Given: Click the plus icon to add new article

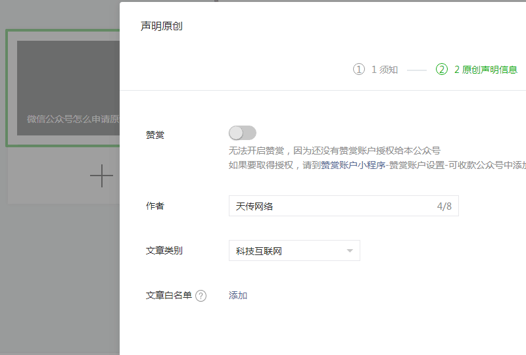Looking at the screenshot, I should tap(101, 176).
